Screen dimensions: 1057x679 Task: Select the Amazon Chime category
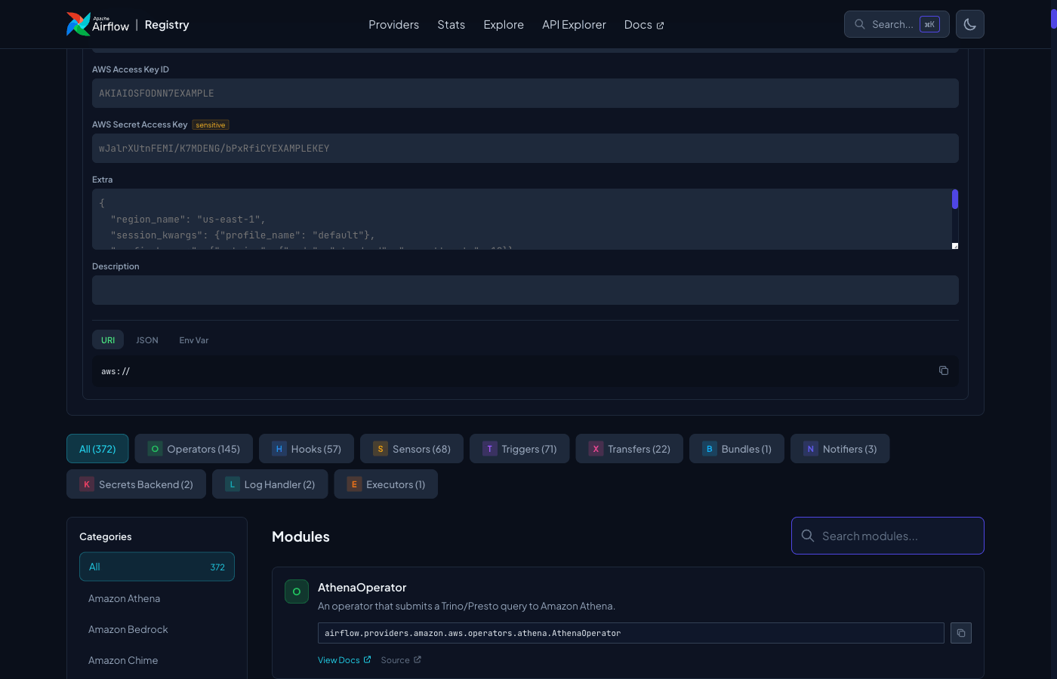tap(123, 660)
